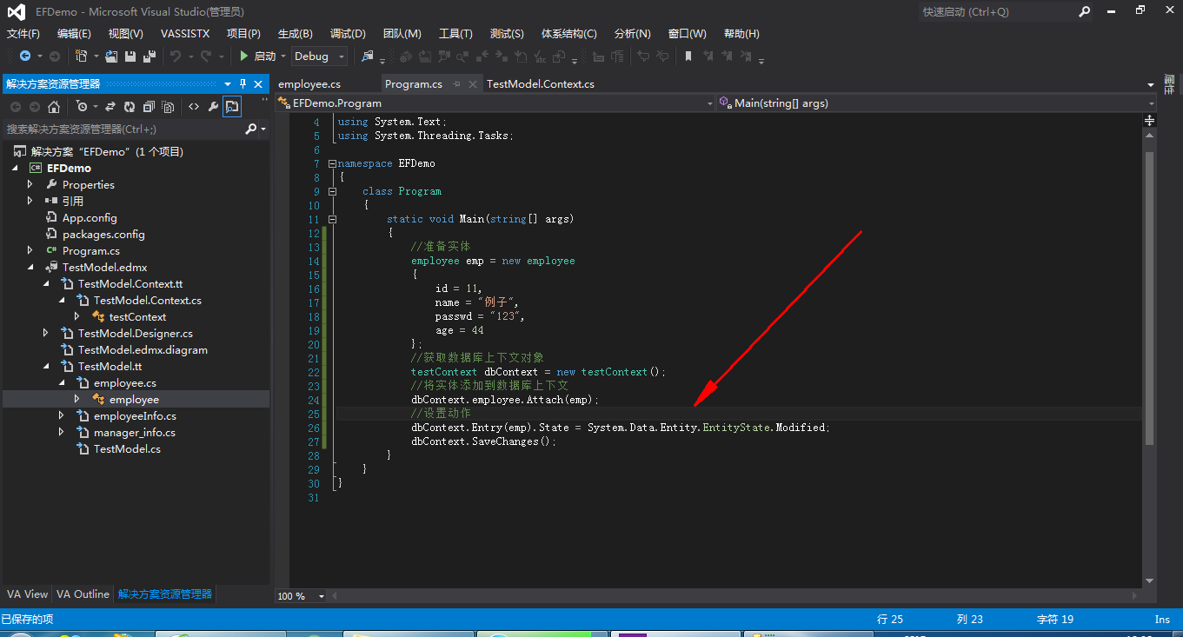1183x637 pixels.
Task: Open the EFDemo.Program class dropdown
Action: tap(495, 103)
